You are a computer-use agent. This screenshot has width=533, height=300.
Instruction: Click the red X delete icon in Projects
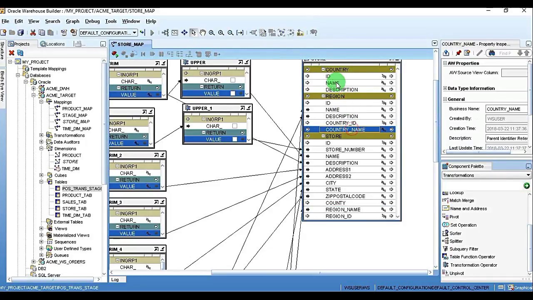tap(12, 53)
